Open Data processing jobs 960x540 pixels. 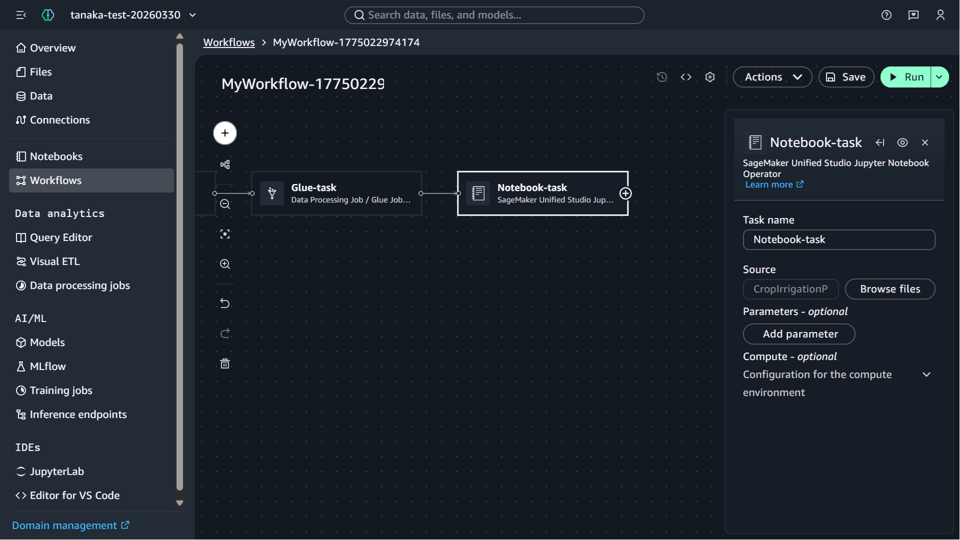coord(91,285)
